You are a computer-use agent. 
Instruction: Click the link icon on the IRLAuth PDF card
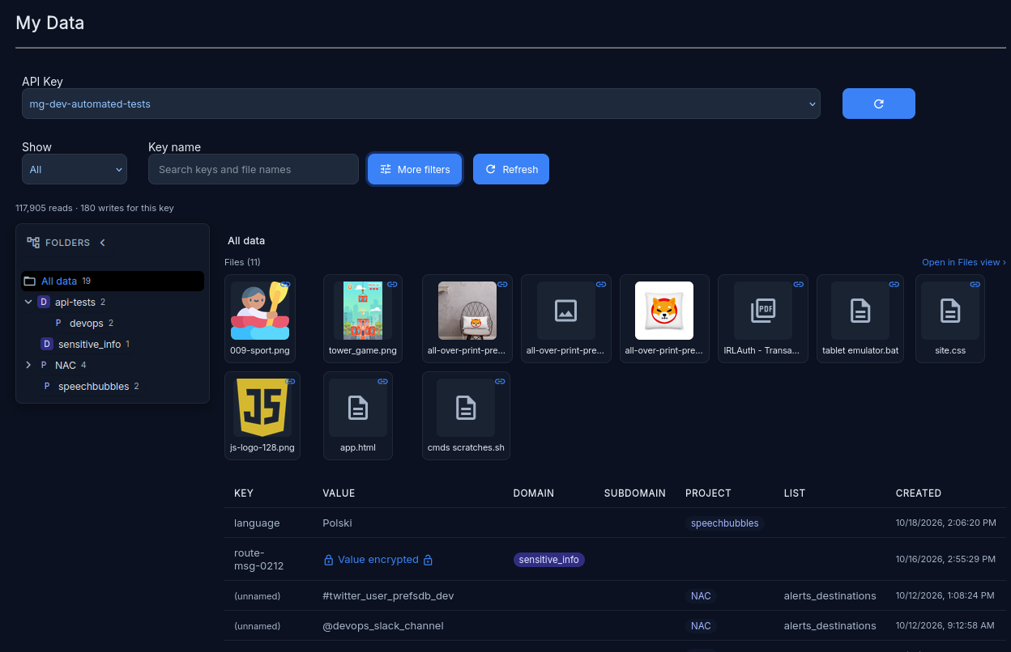[x=798, y=285]
